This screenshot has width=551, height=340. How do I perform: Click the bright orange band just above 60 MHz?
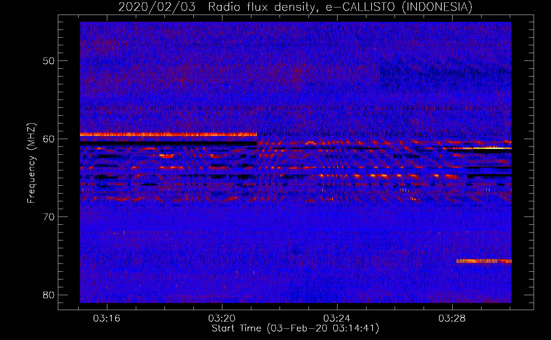(168, 134)
